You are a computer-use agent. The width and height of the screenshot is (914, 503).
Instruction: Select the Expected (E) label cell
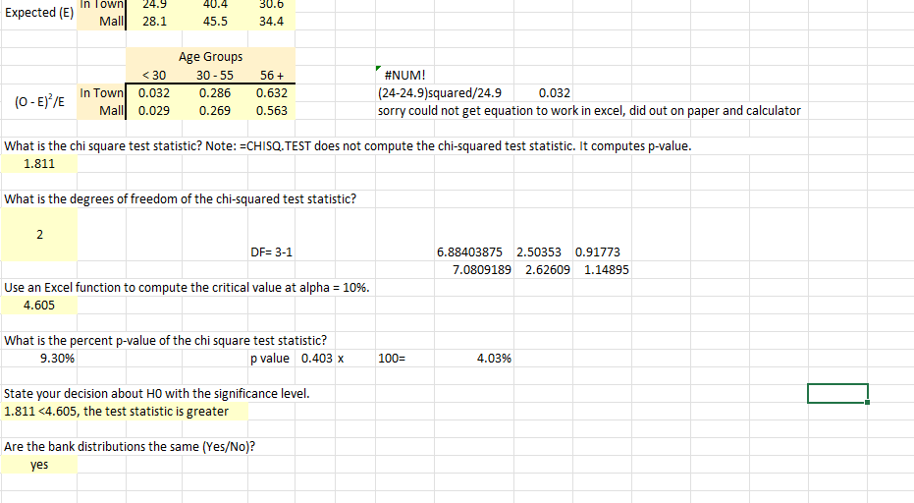(39, 12)
